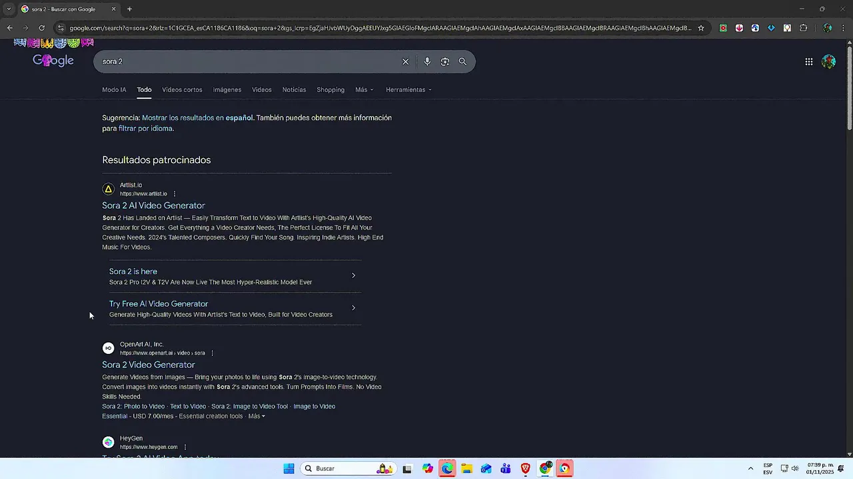Viewport: 853px width, 479px height.
Task: Open 'Sora 2: Photo to Video' link
Action: (x=133, y=406)
